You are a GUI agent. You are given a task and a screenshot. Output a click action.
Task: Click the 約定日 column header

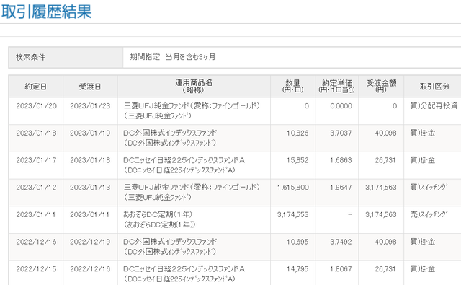[x=36, y=87]
